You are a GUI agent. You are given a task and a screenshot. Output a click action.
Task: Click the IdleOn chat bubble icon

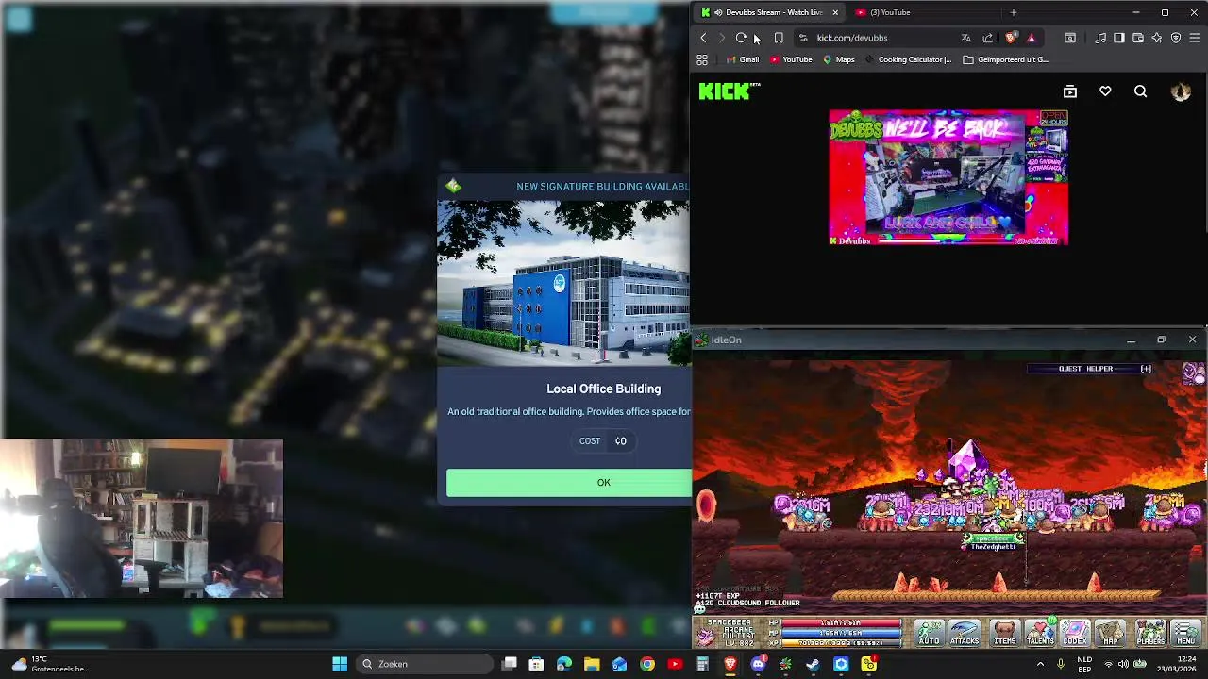(x=699, y=608)
